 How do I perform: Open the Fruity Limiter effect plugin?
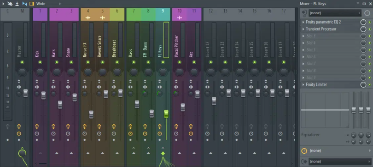[x=316, y=84]
